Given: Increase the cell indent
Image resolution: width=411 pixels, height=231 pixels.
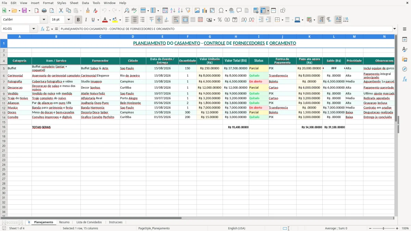Looking at the screenshot, I should 261,20.
